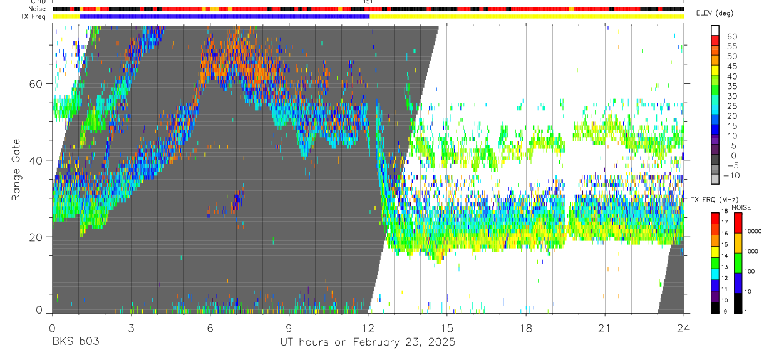Click the x-axis tick label '18'
The width and height of the screenshot is (769, 355).
(526, 328)
